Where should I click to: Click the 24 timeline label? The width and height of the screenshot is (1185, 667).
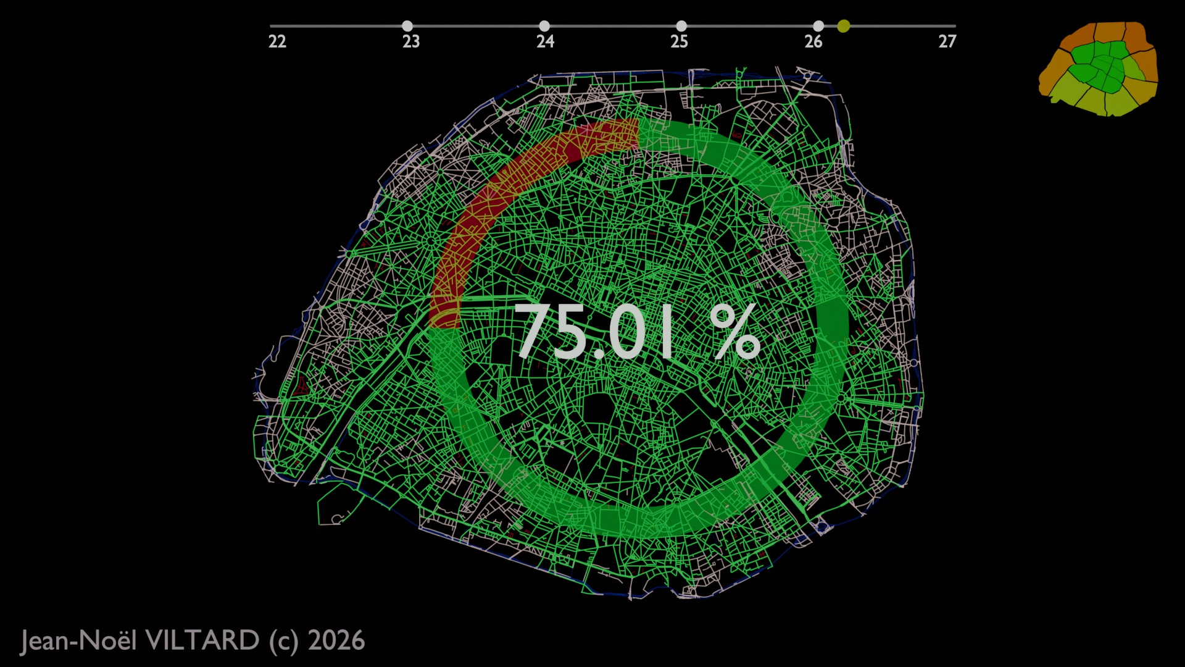[x=545, y=41]
